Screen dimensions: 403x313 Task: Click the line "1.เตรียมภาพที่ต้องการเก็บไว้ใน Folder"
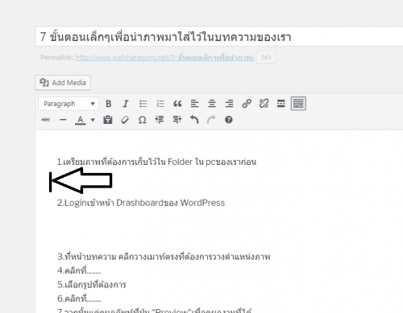[x=156, y=162]
